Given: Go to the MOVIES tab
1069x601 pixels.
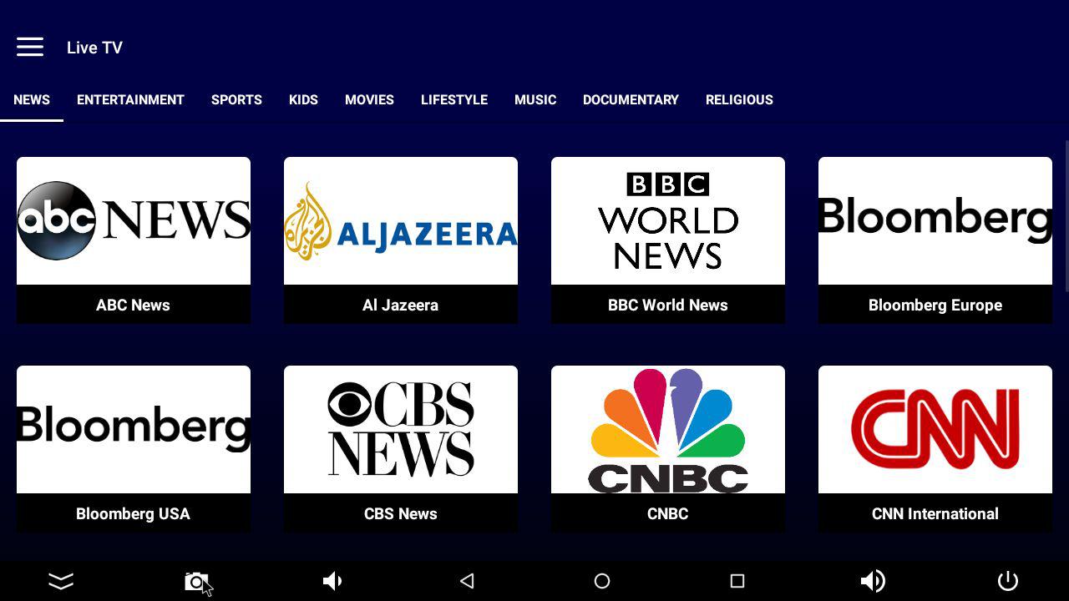Looking at the screenshot, I should point(369,100).
